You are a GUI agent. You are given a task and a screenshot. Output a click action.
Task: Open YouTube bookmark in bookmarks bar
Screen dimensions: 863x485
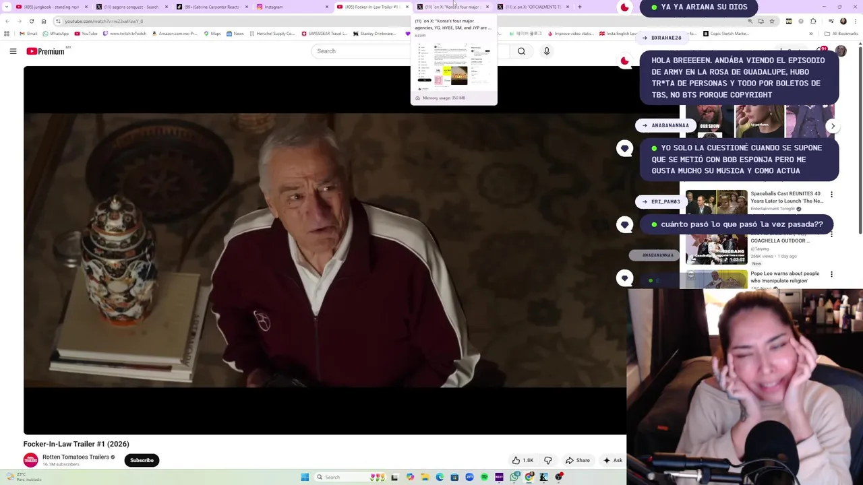click(x=86, y=34)
